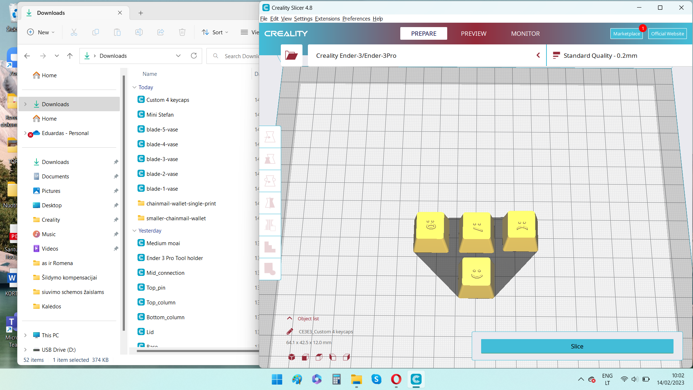Open the Sort dropdown in Explorer
The image size is (693, 390).
[x=215, y=32]
